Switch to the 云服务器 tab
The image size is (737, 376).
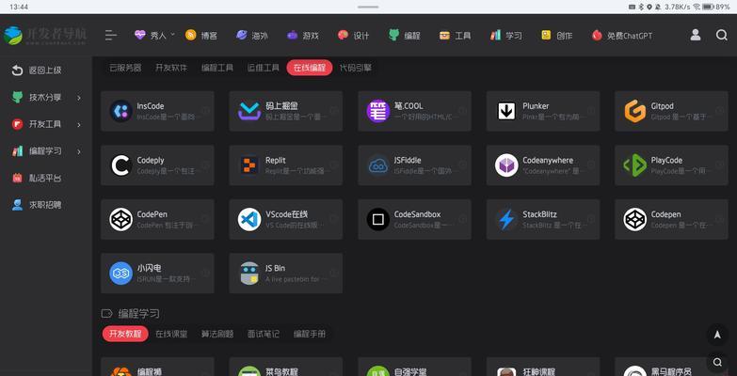[x=125, y=68]
